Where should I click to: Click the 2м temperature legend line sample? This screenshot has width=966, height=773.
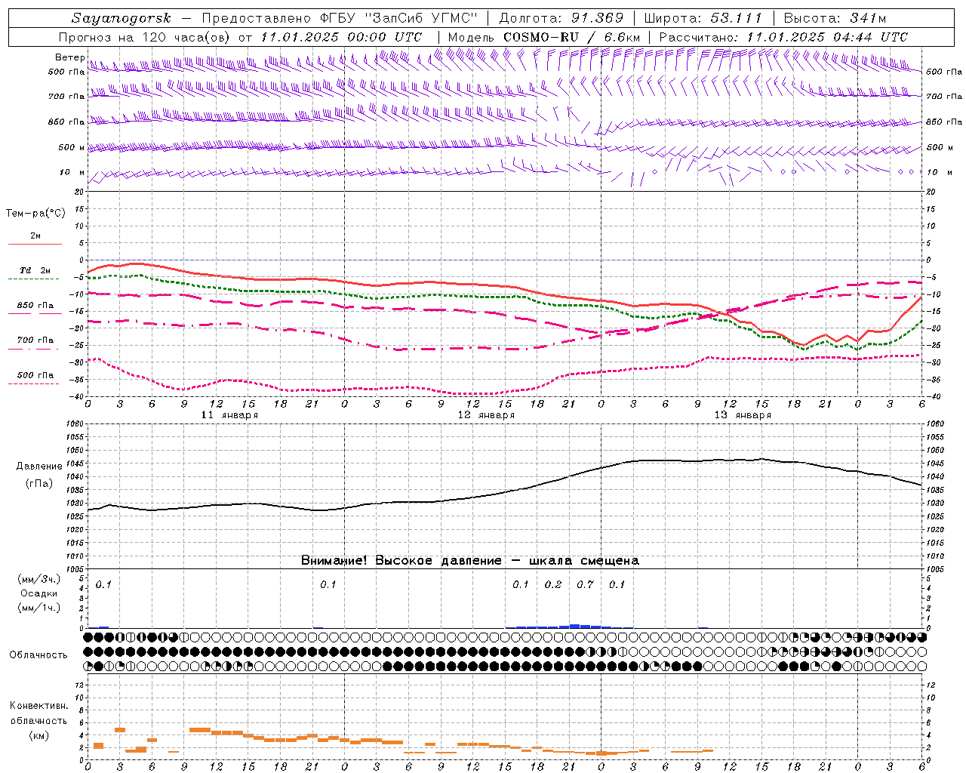[x=35, y=245]
